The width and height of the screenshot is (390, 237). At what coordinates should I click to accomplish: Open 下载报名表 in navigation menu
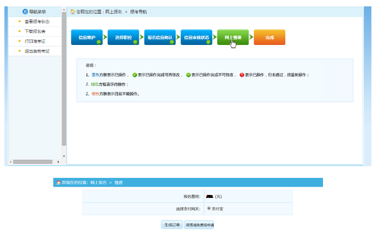point(35,31)
